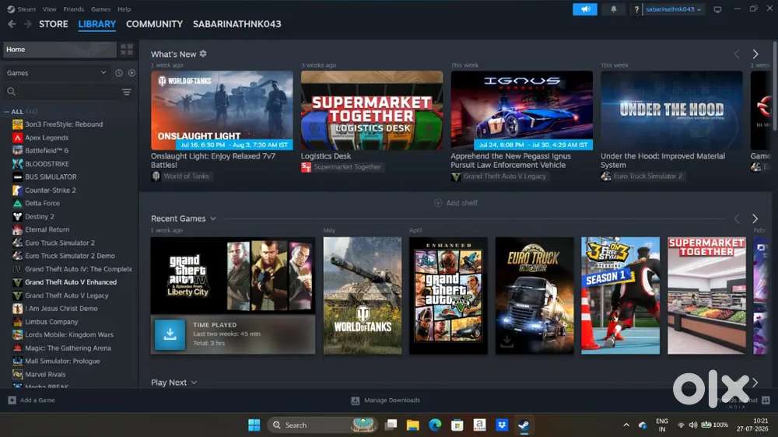Open the Friends menu
The height and width of the screenshot is (437, 778).
(x=73, y=9)
